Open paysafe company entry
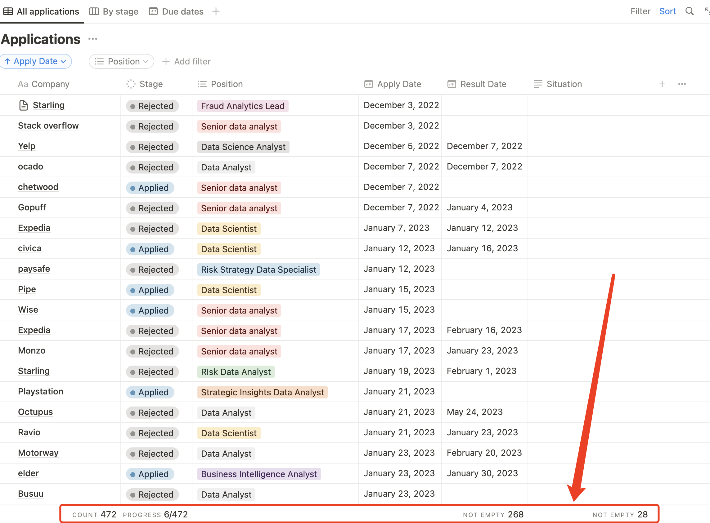The width and height of the screenshot is (710, 523). point(34,269)
